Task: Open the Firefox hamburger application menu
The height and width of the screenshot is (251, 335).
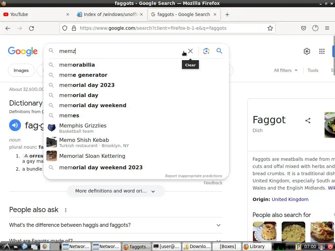Action: coord(327,28)
